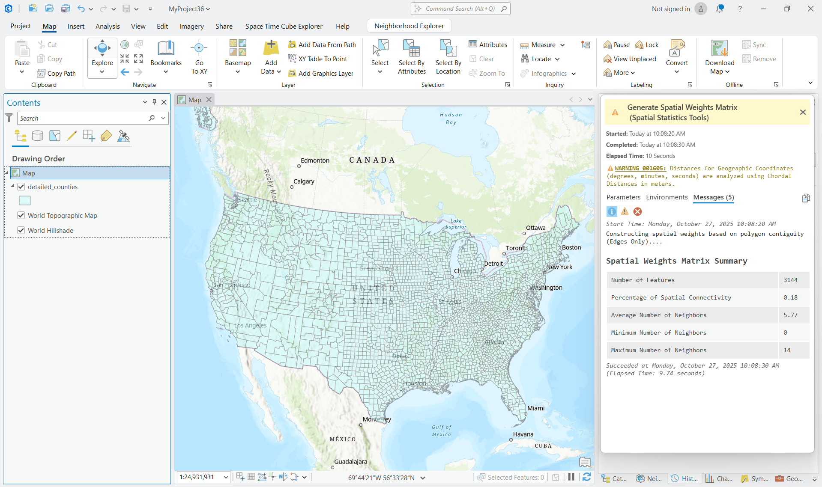Activate the Go To XY tool

[199, 56]
